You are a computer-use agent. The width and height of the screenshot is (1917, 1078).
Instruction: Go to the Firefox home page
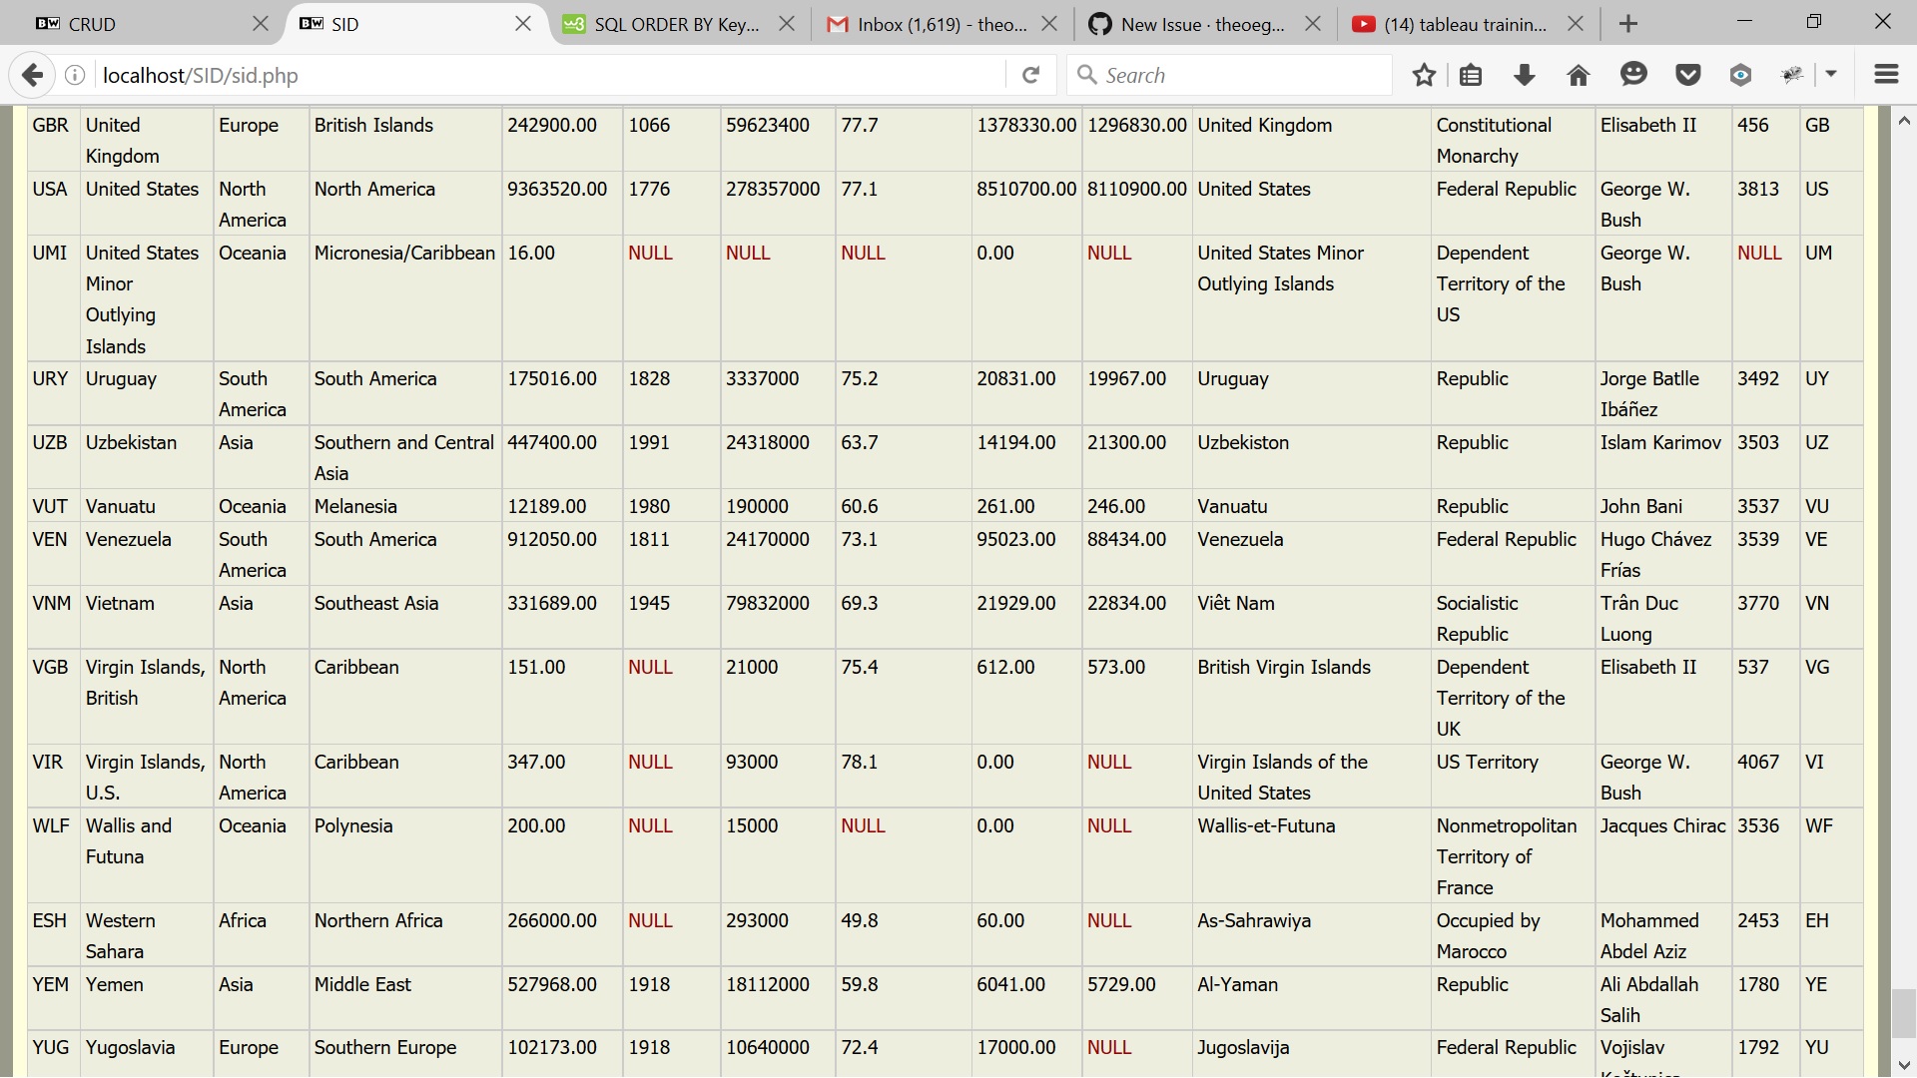tap(1578, 75)
